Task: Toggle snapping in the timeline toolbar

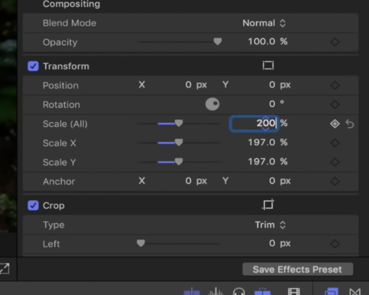Action: click(x=263, y=292)
